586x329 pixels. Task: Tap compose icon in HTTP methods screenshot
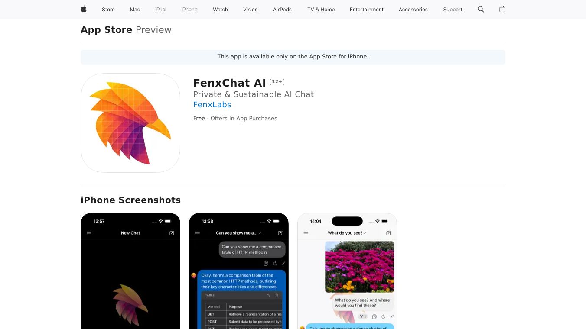tap(280, 233)
